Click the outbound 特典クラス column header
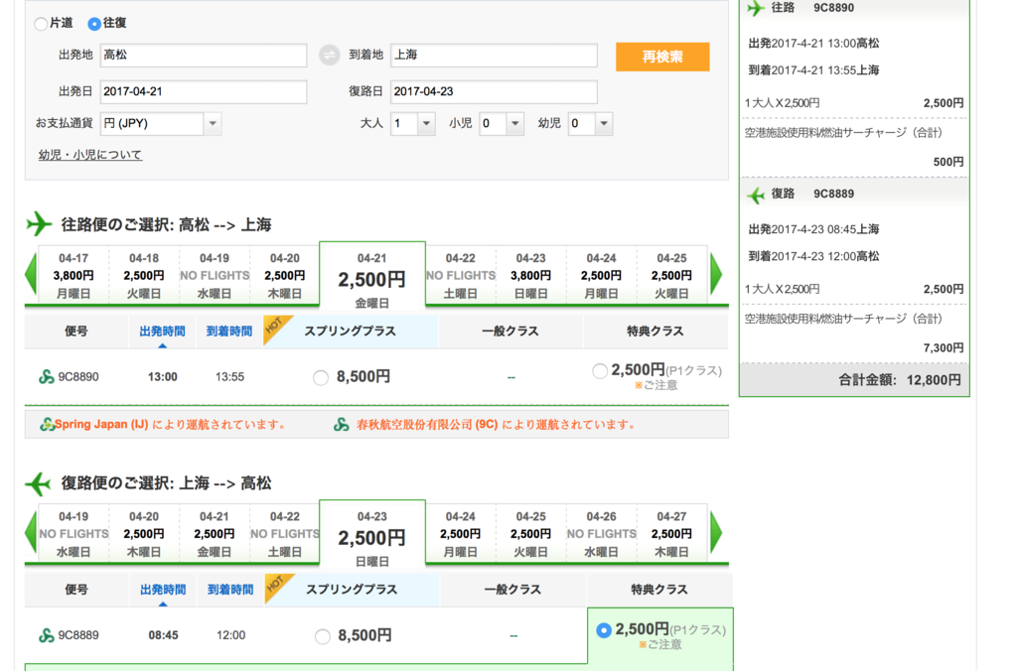Viewport: 1017px width, 671px height. pos(655,332)
